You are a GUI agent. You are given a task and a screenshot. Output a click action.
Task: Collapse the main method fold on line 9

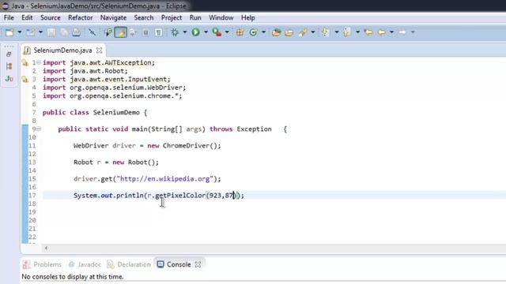[39, 129]
